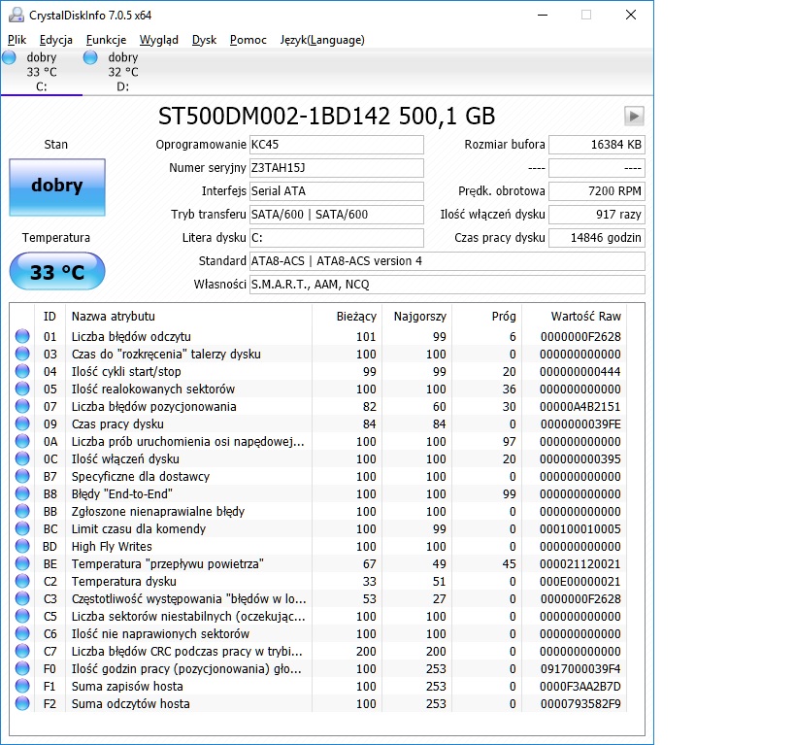The height and width of the screenshot is (745, 795).
Task: Click the next disk arrow button
Action: [x=634, y=117]
